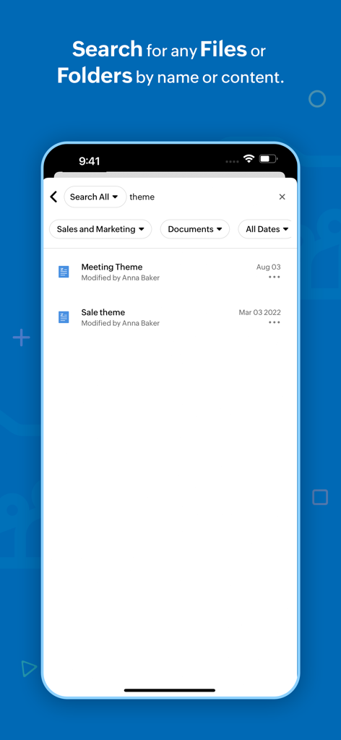Viewport: 341px width, 740px height.
Task: Tap the Meeting Theme document icon
Action: click(x=64, y=272)
